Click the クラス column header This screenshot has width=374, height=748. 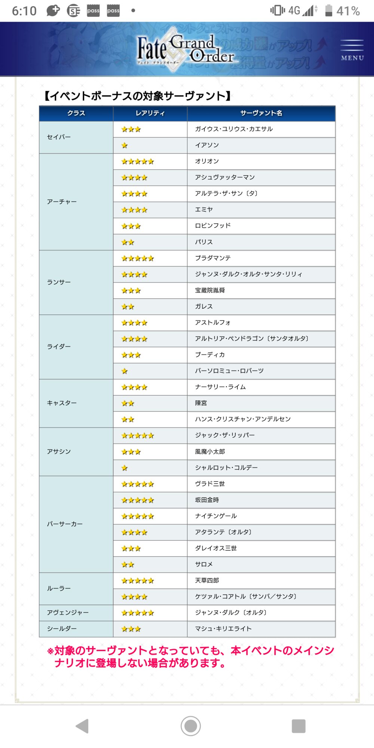(x=76, y=113)
